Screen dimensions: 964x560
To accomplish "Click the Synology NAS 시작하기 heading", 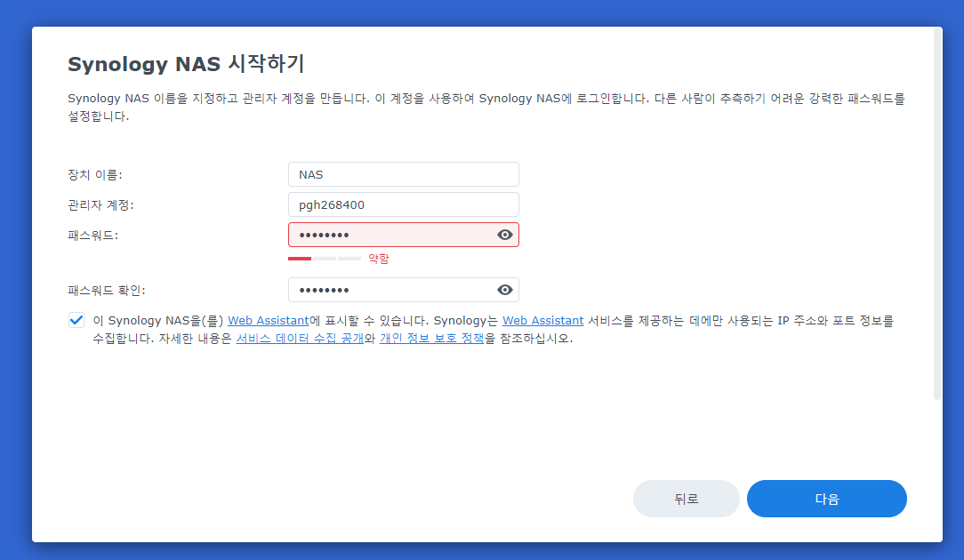I will [x=186, y=64].
